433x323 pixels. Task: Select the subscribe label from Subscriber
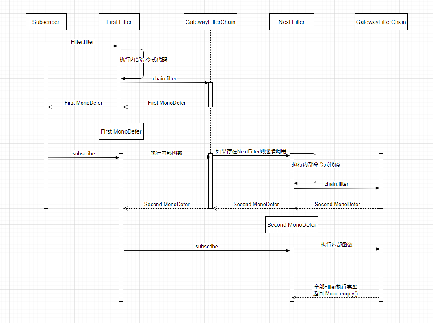(84, 153)
